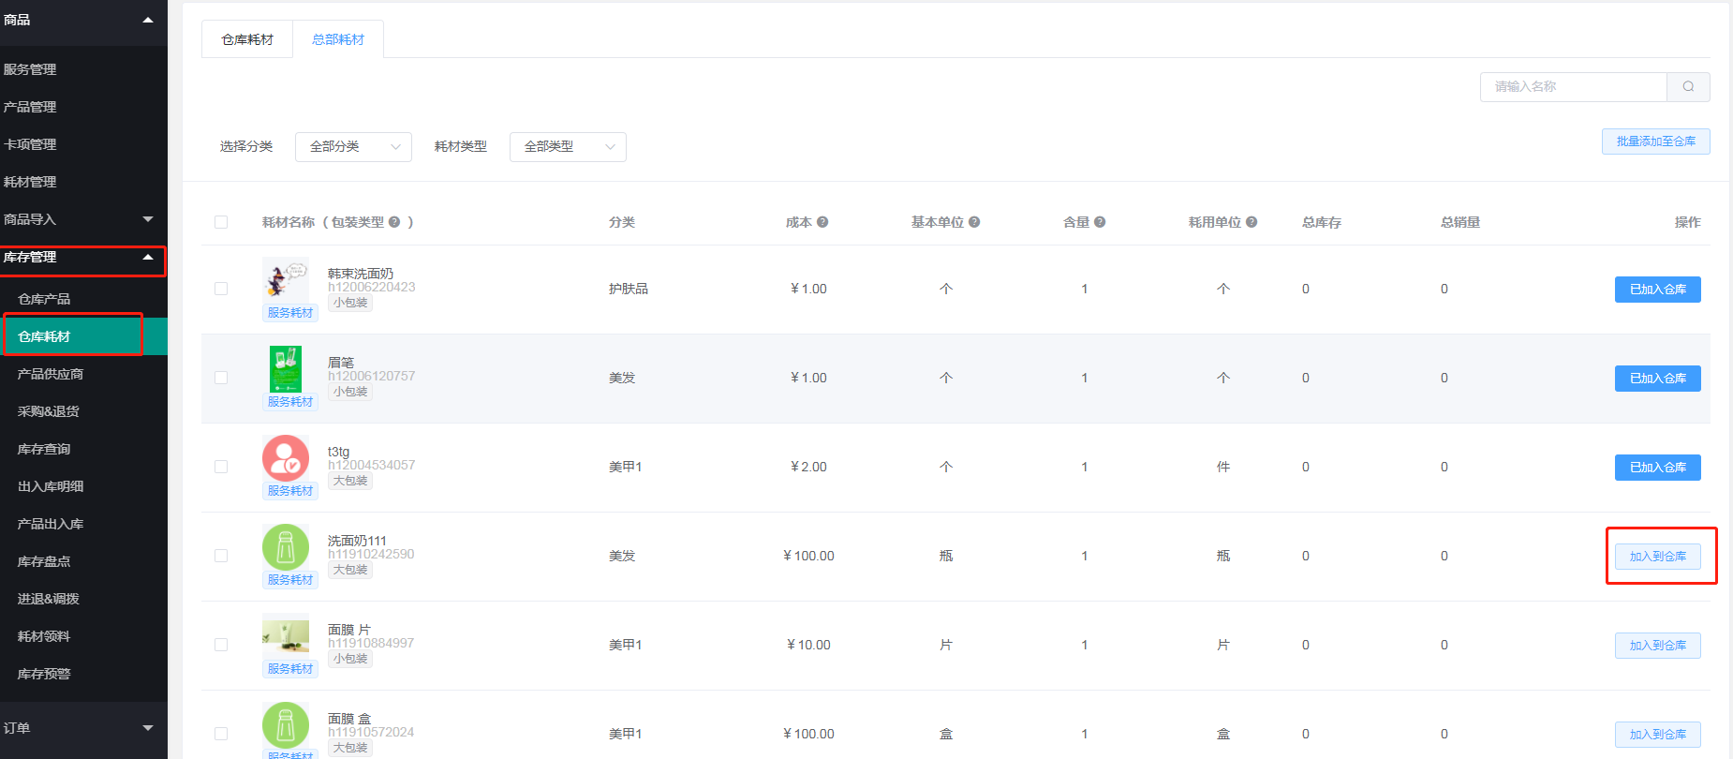Click help icon next to 含量 header

1100,222
